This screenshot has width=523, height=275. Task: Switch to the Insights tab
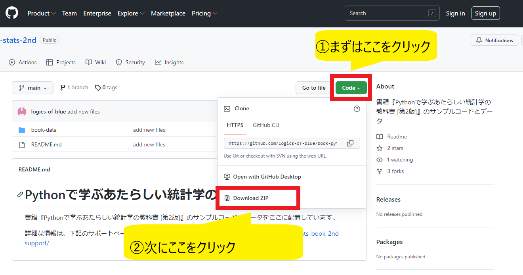pos(169,62)
